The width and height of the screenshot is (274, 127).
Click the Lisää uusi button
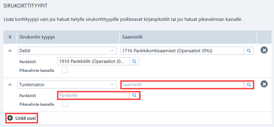click(x=22, y=118)
